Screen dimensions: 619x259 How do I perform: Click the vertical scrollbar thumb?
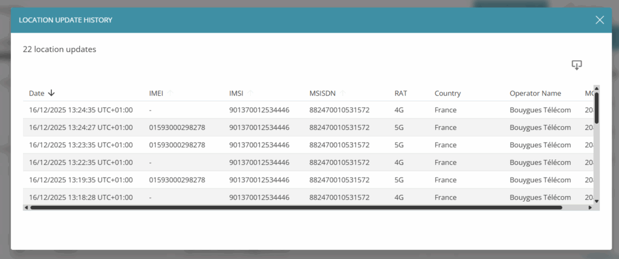coord(597,107)
